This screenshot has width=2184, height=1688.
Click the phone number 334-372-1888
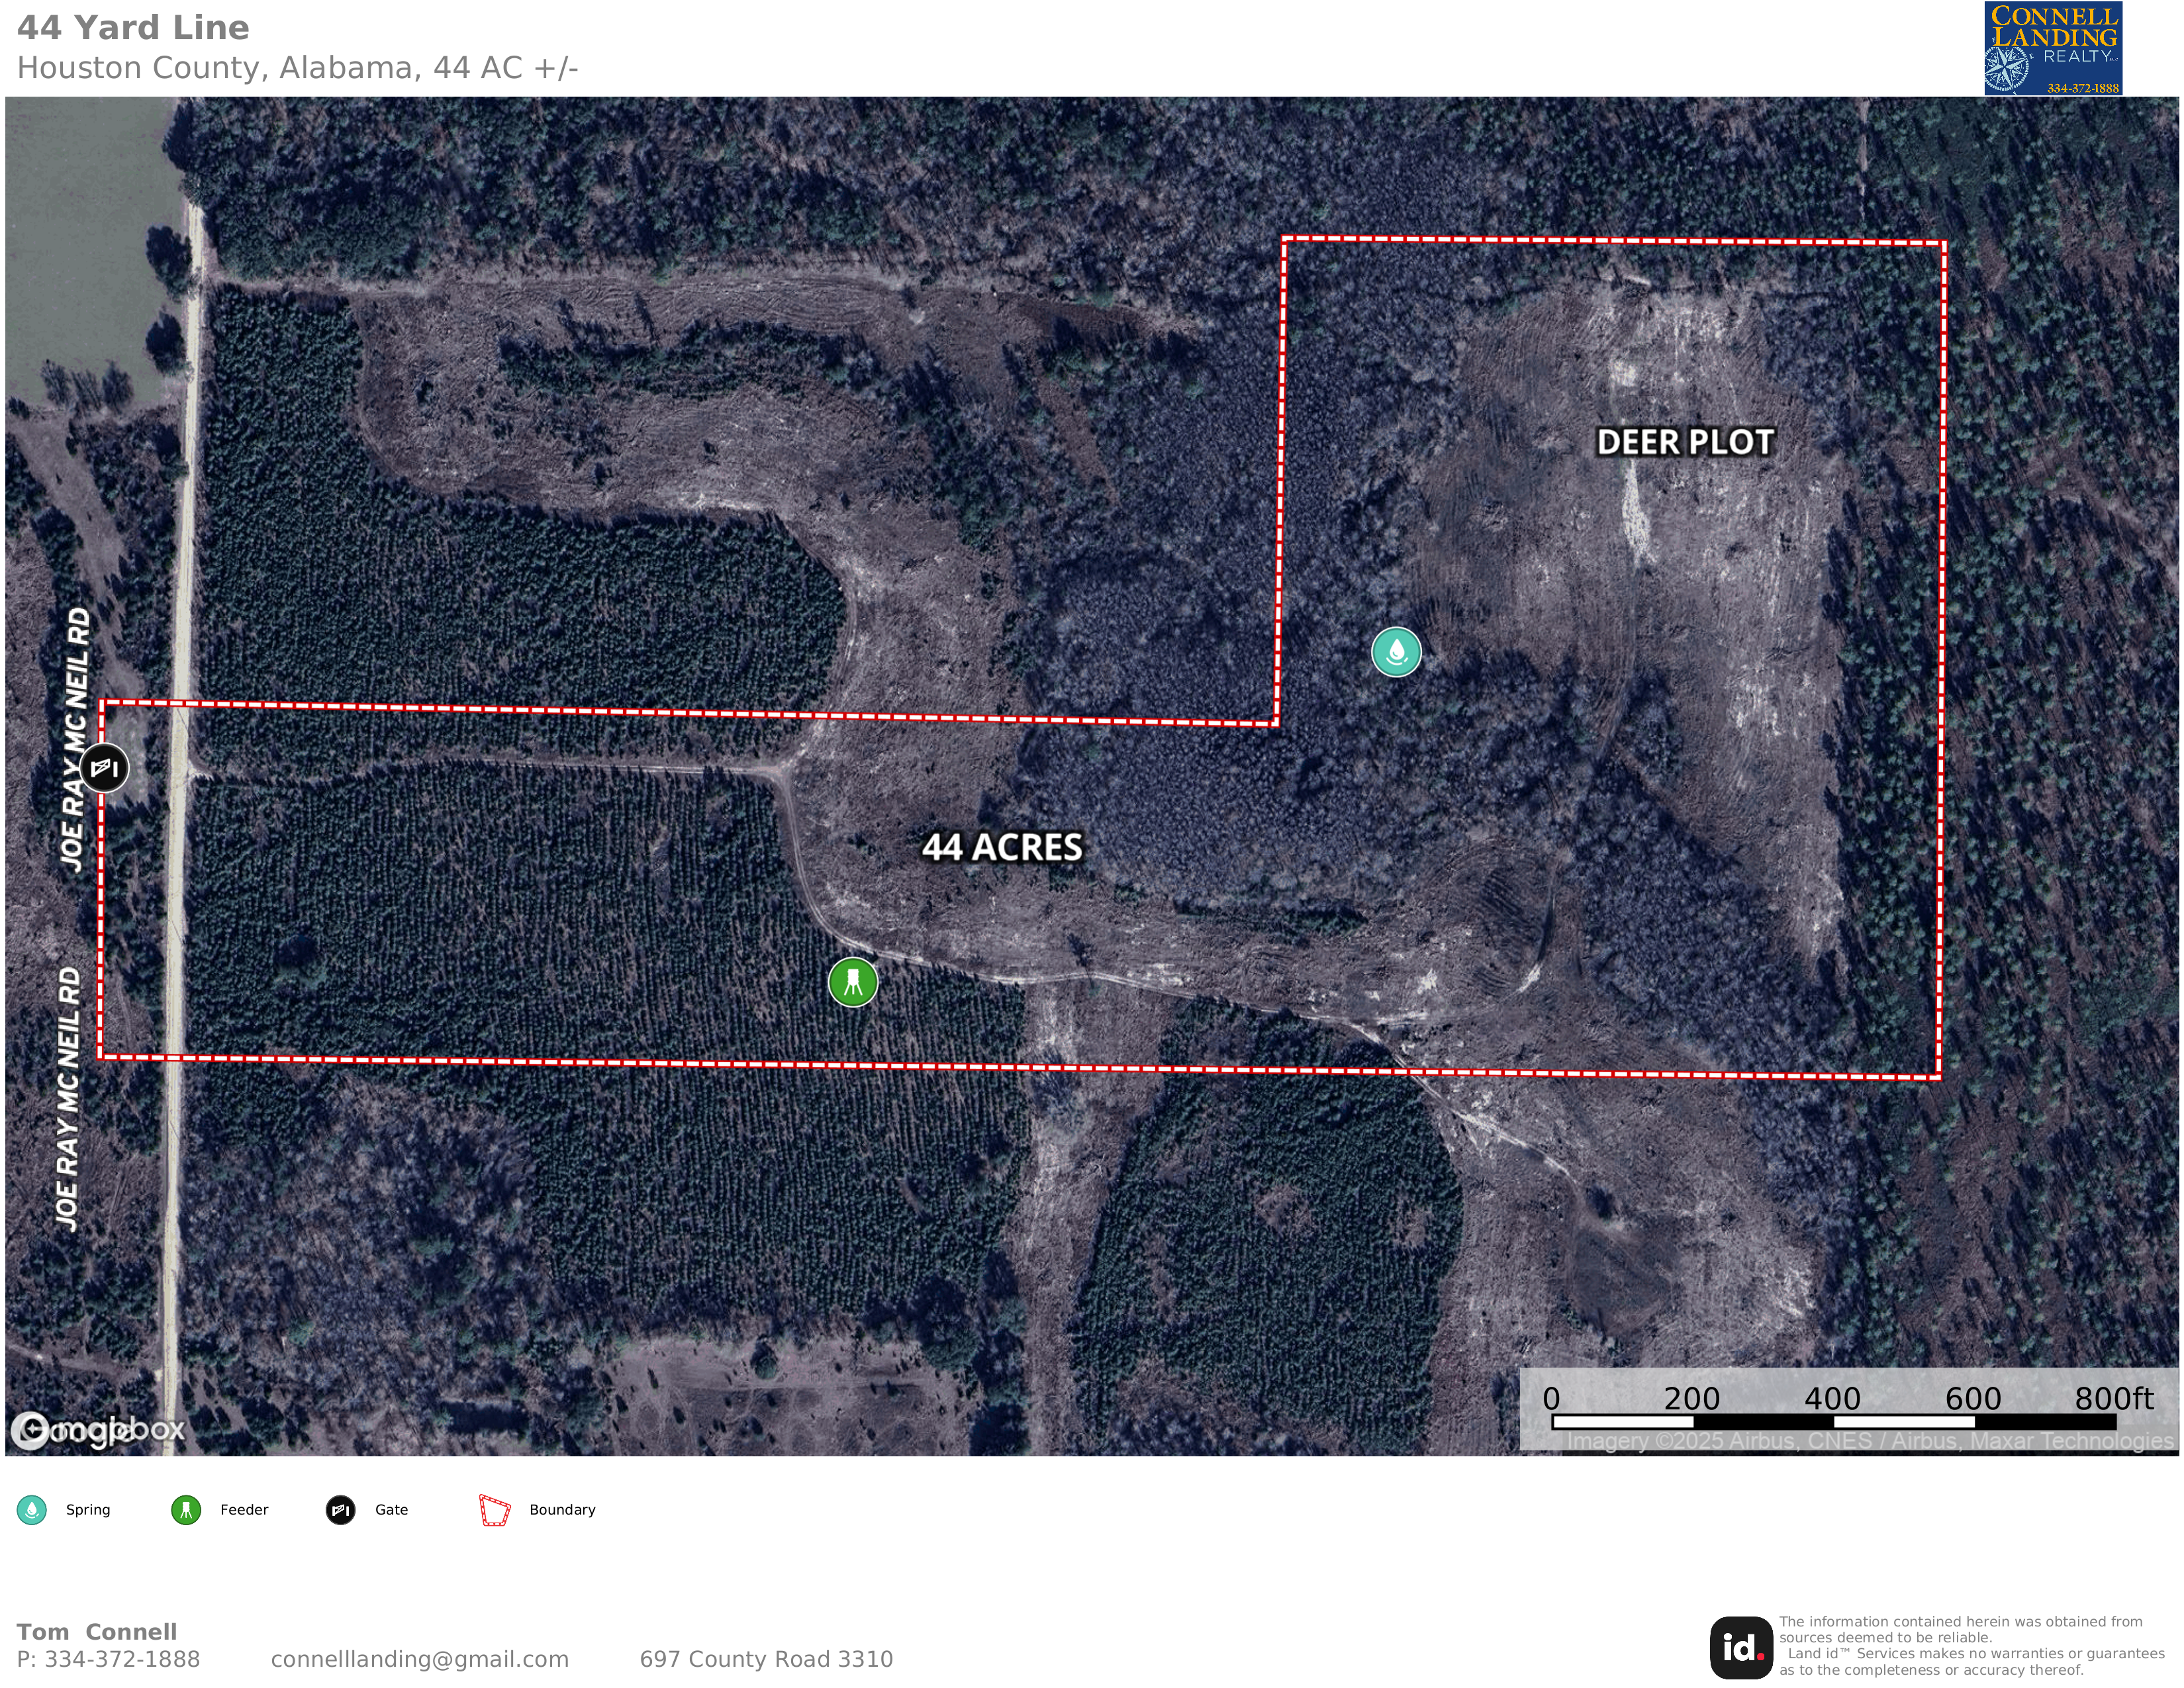(122, 1659)
